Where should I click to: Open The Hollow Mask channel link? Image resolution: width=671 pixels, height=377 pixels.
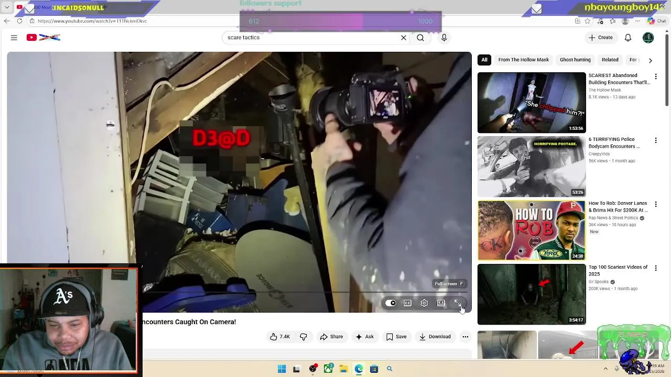(x=604, y=90)
